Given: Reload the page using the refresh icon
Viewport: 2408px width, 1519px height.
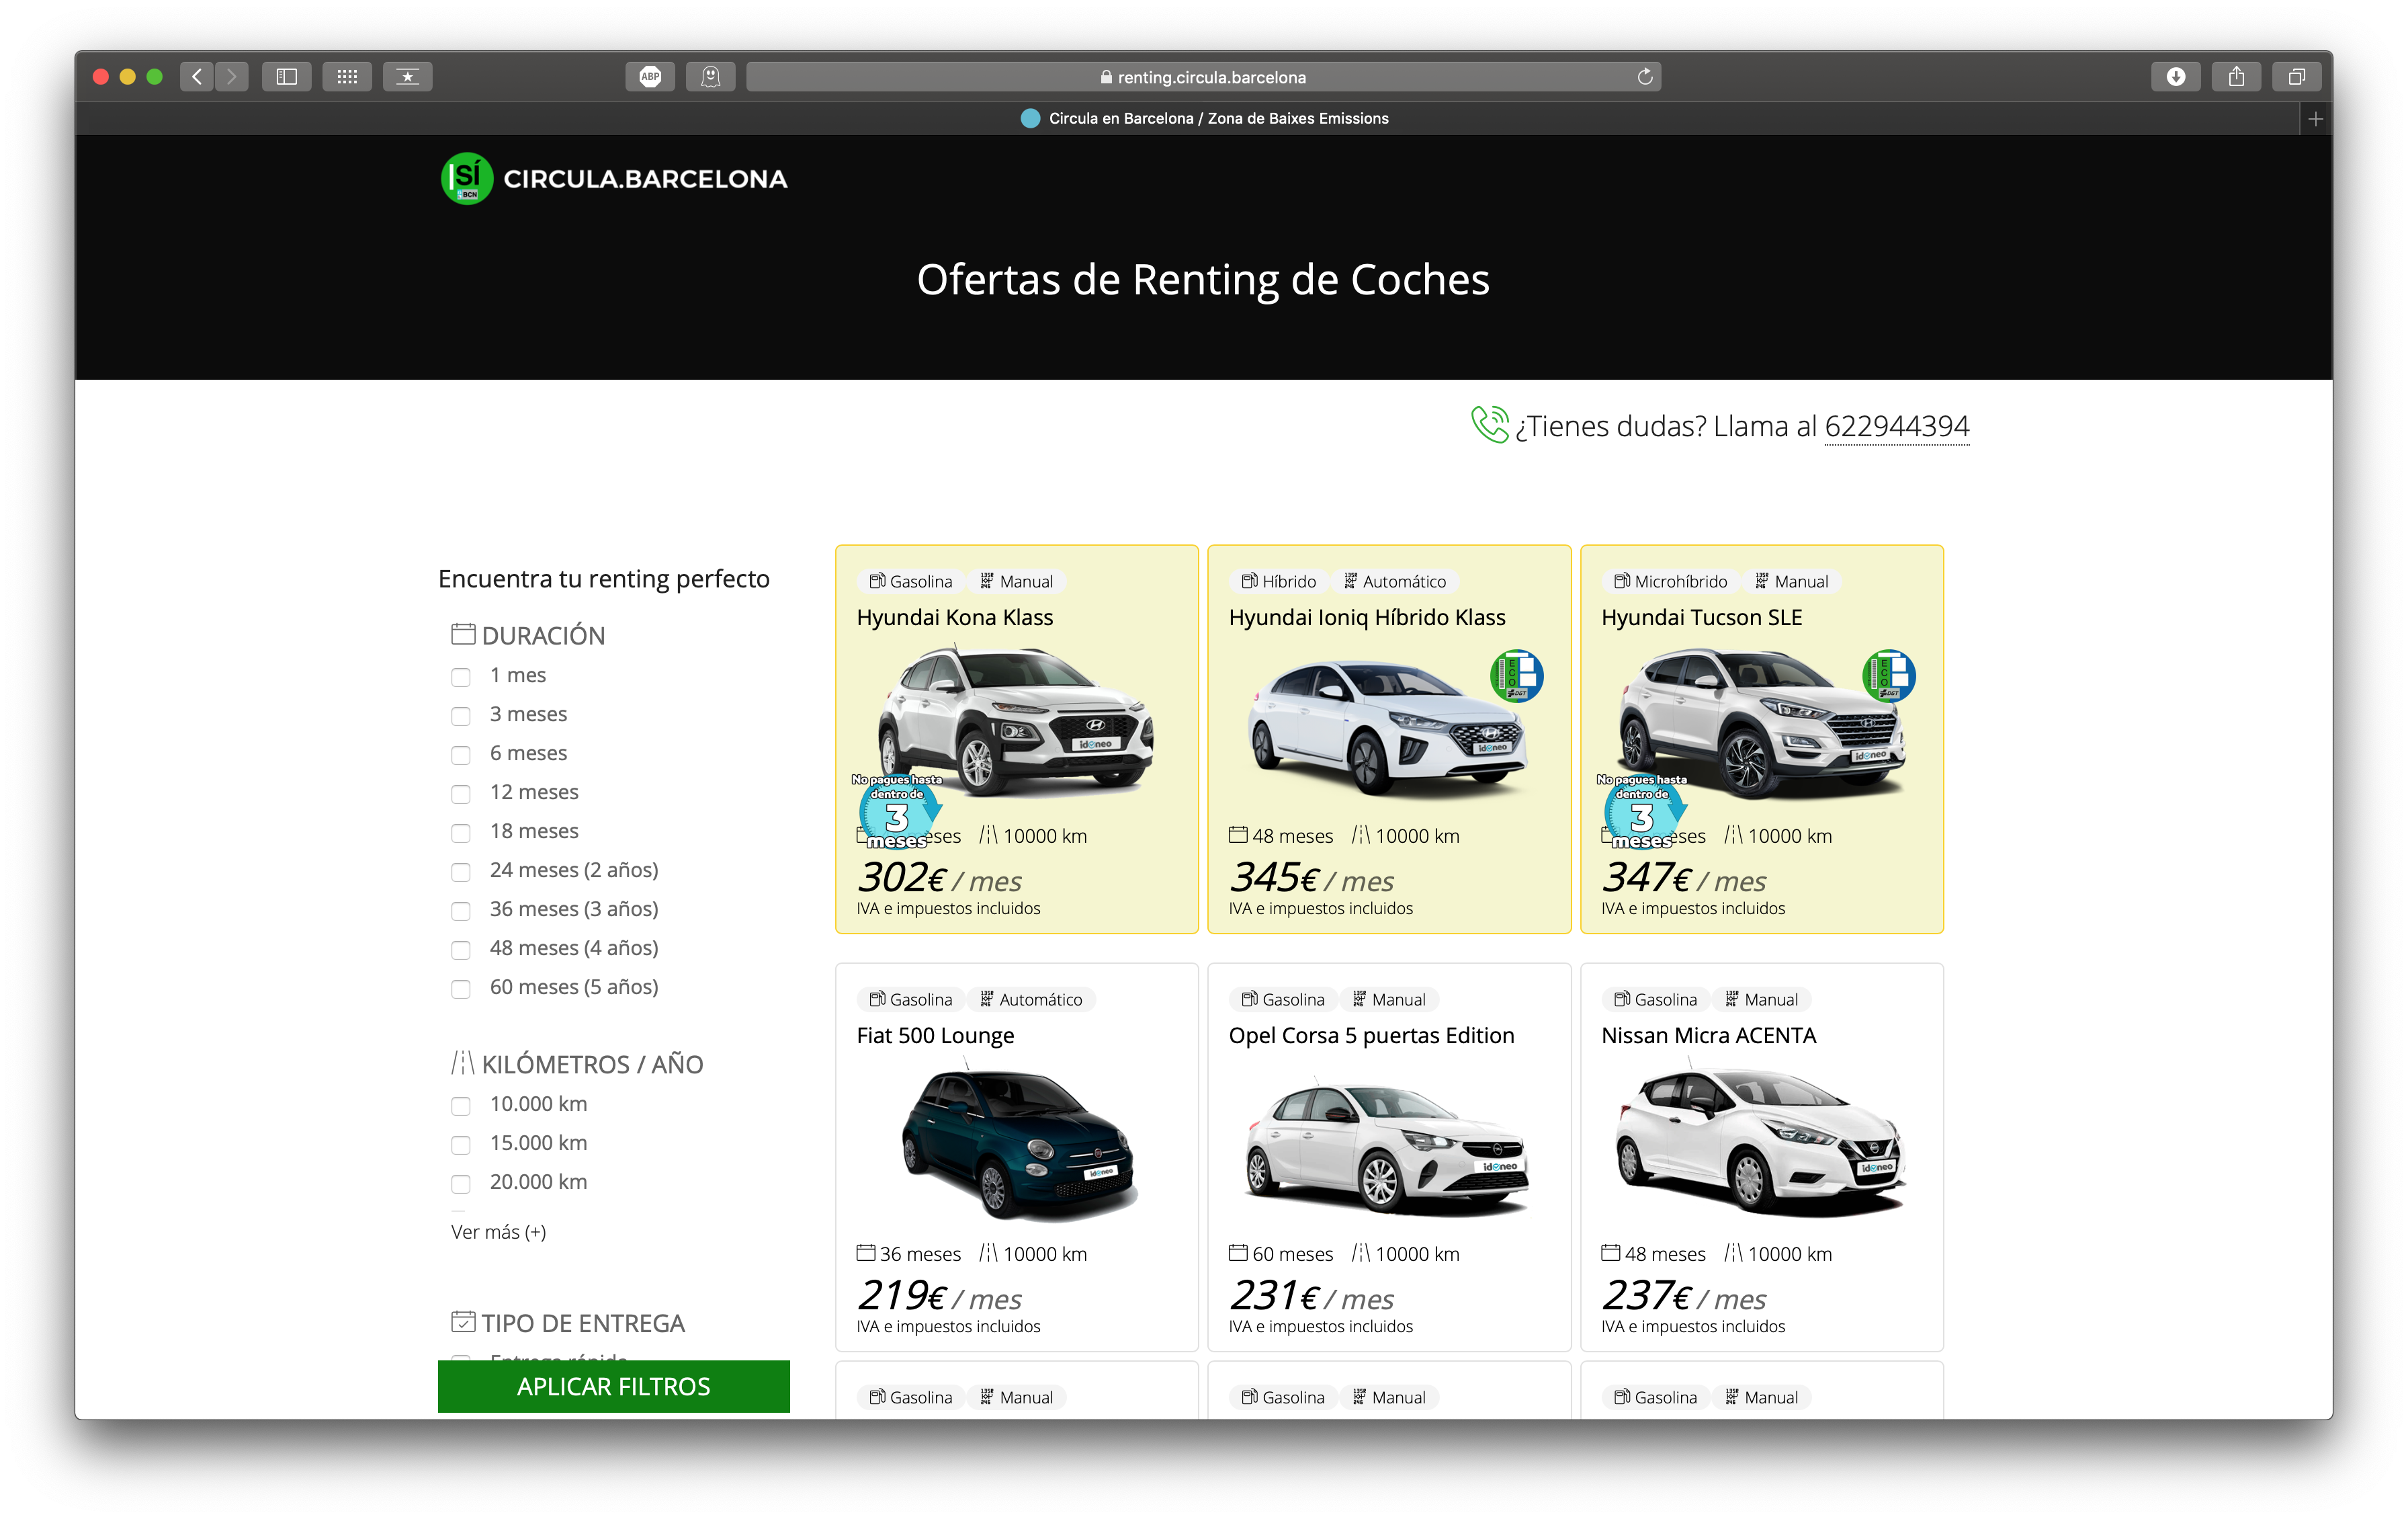Looking at the screenshot, I should click(1644, 77).
